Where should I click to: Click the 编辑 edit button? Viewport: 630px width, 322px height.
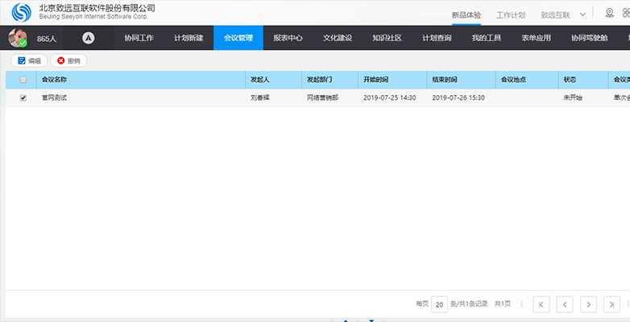tap(28, 60)
